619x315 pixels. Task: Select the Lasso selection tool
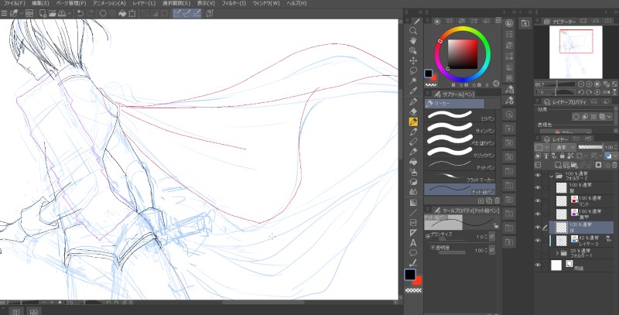(x=413, y=70)
